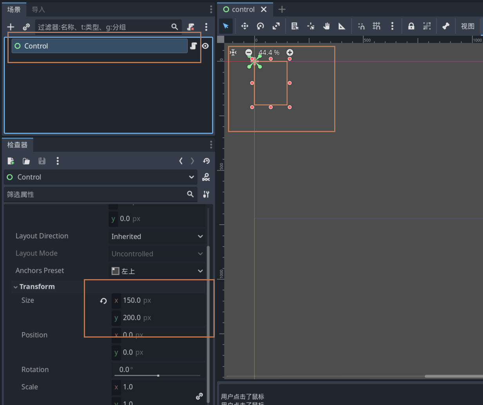Screen dimensions: 483x405
Task: Switch to the 场景 tab
Action: (x=14, y=9)
